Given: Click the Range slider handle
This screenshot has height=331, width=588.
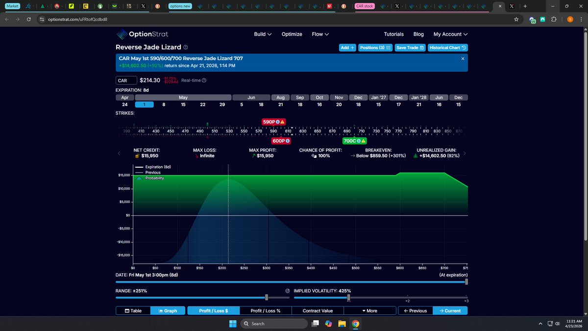Looking at the screenshot, I should point(267,298).
